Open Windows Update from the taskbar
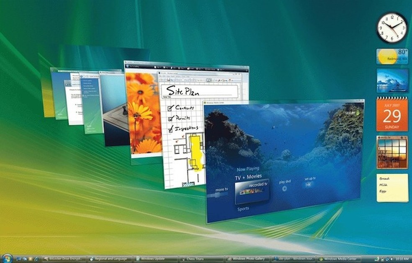412x263 pixels. [153, 258]
